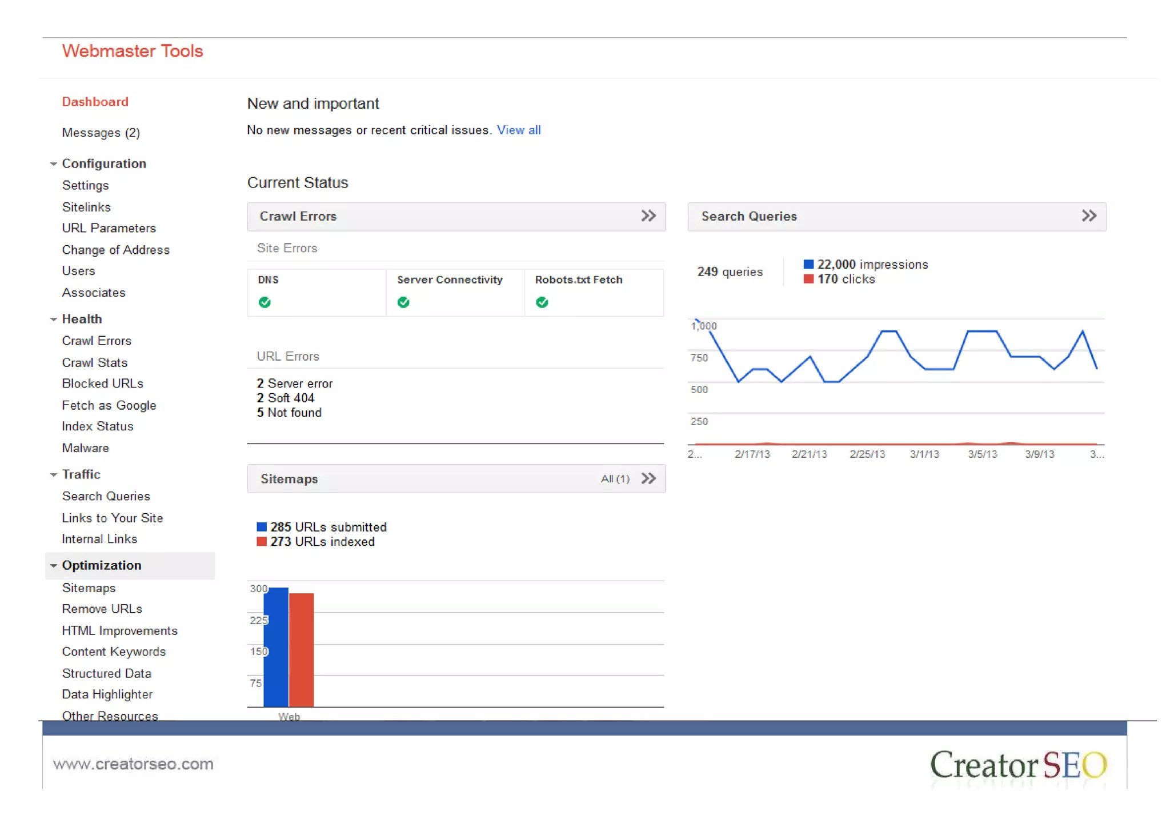
Task: Click the Server Connectivity green checkmark icon
Action: click(403, 302)
